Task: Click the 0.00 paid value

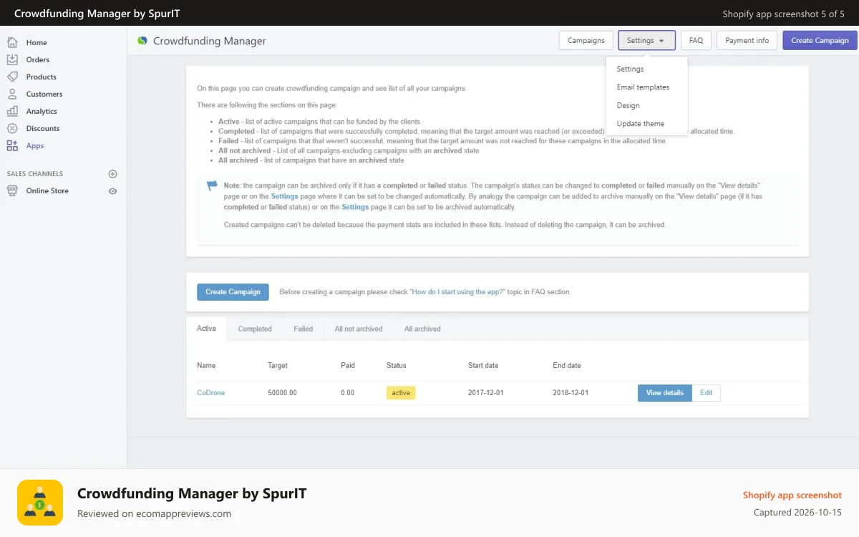Action: click(x=348, y=393)
